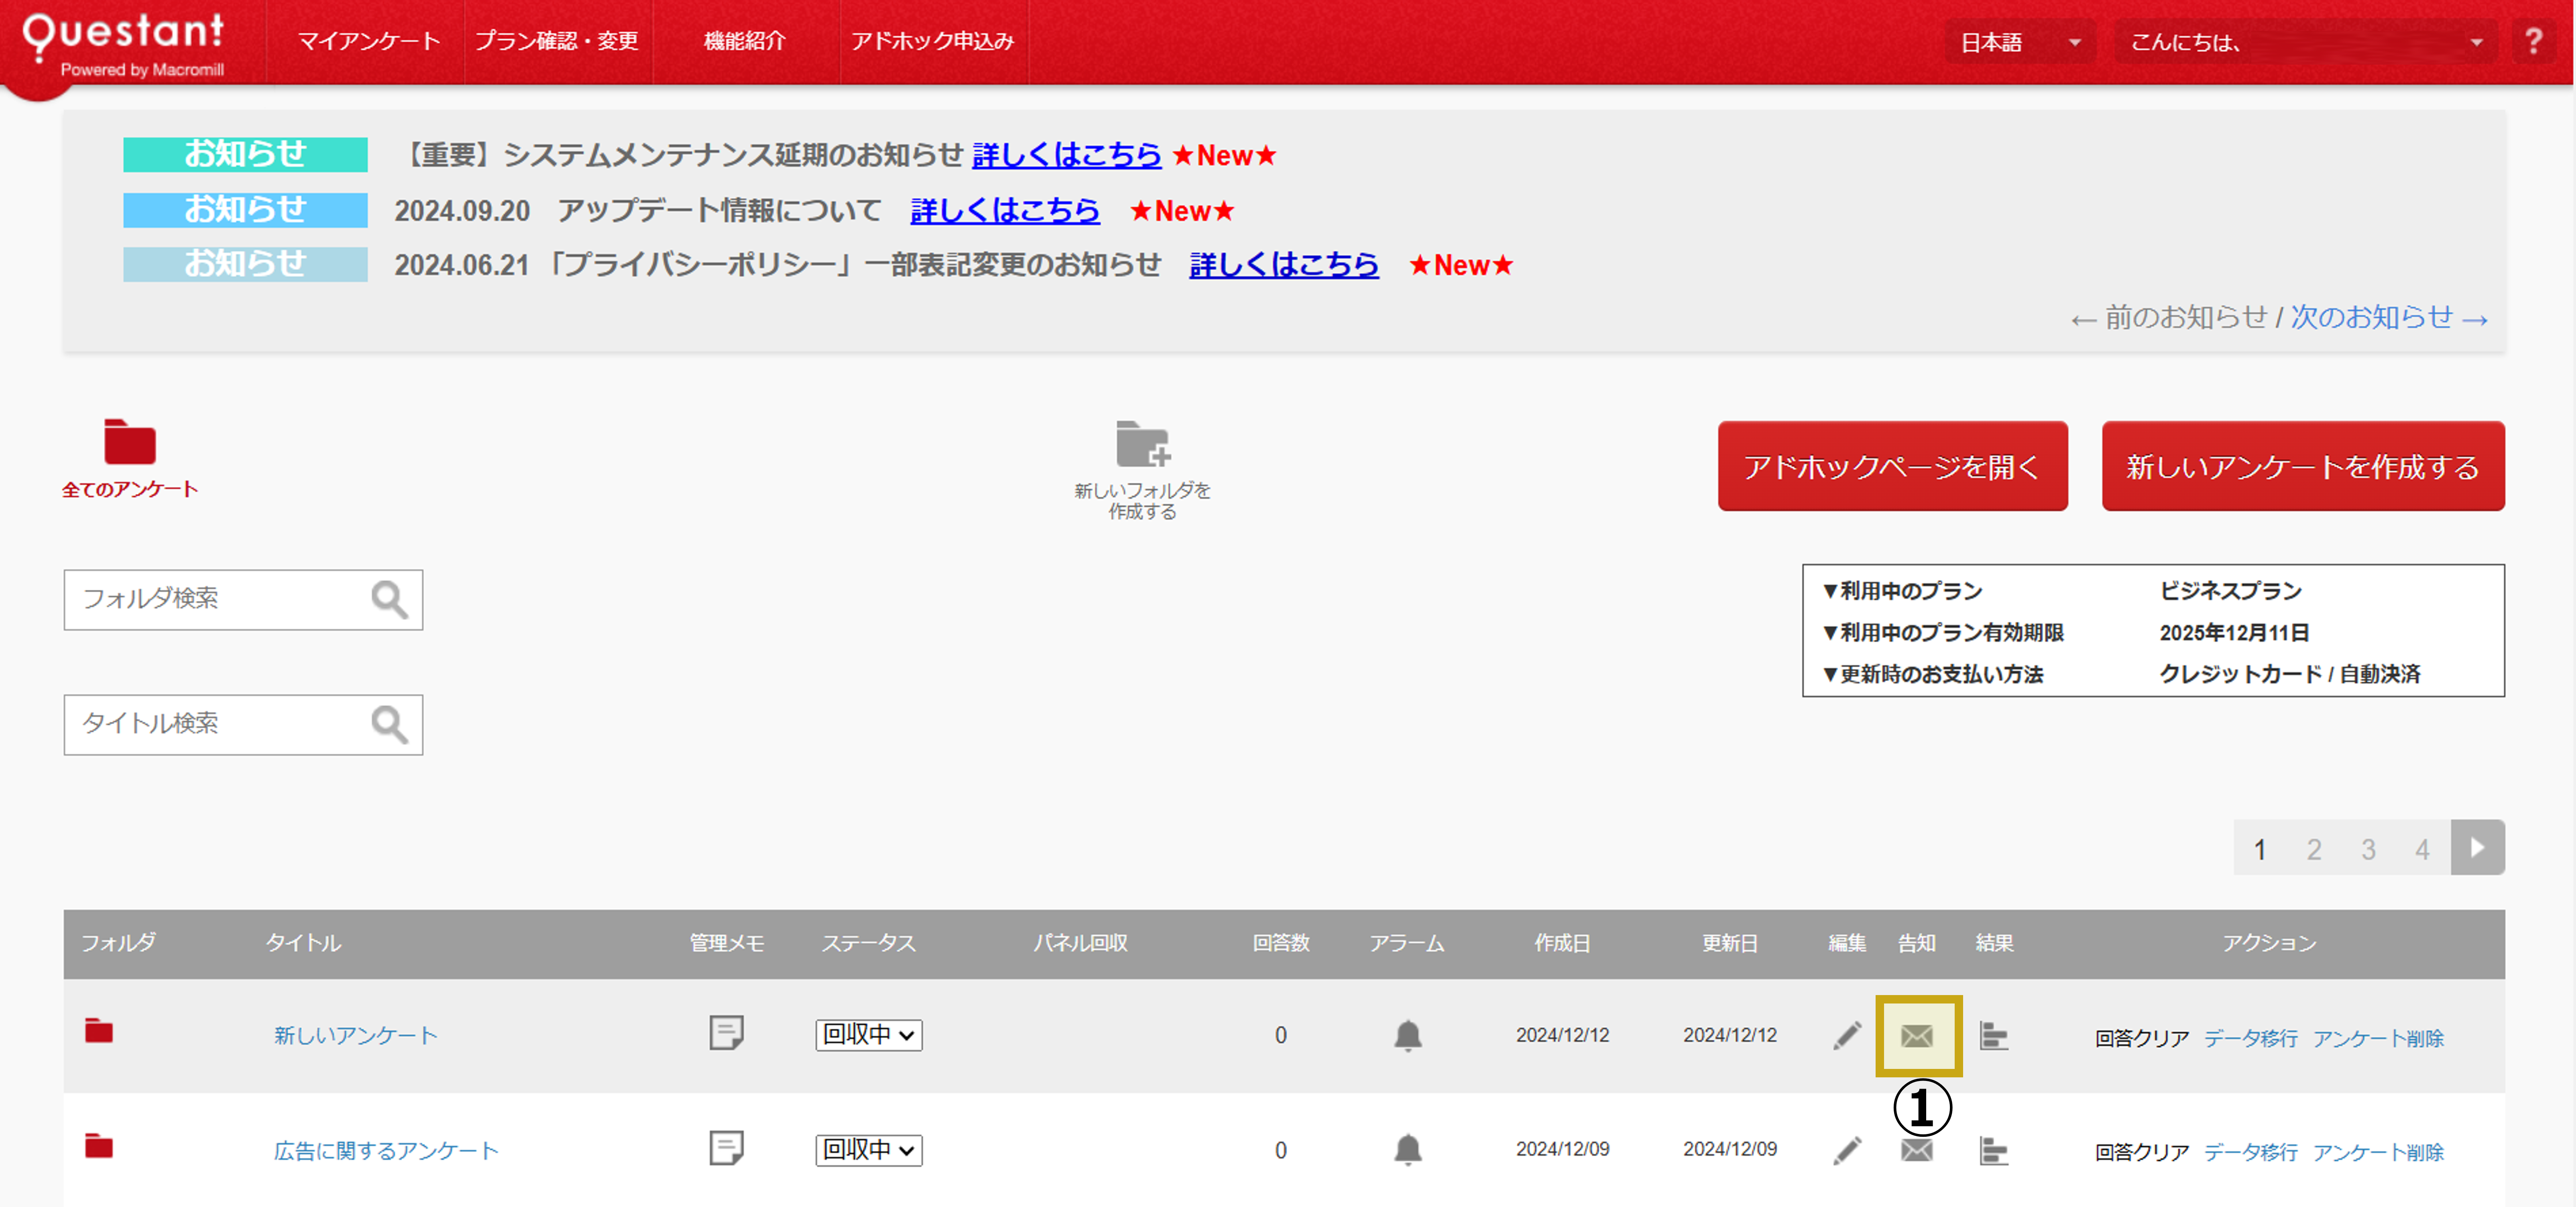Click アドホックページを開く button
2576x1207 pixels.
point(1892,466)
